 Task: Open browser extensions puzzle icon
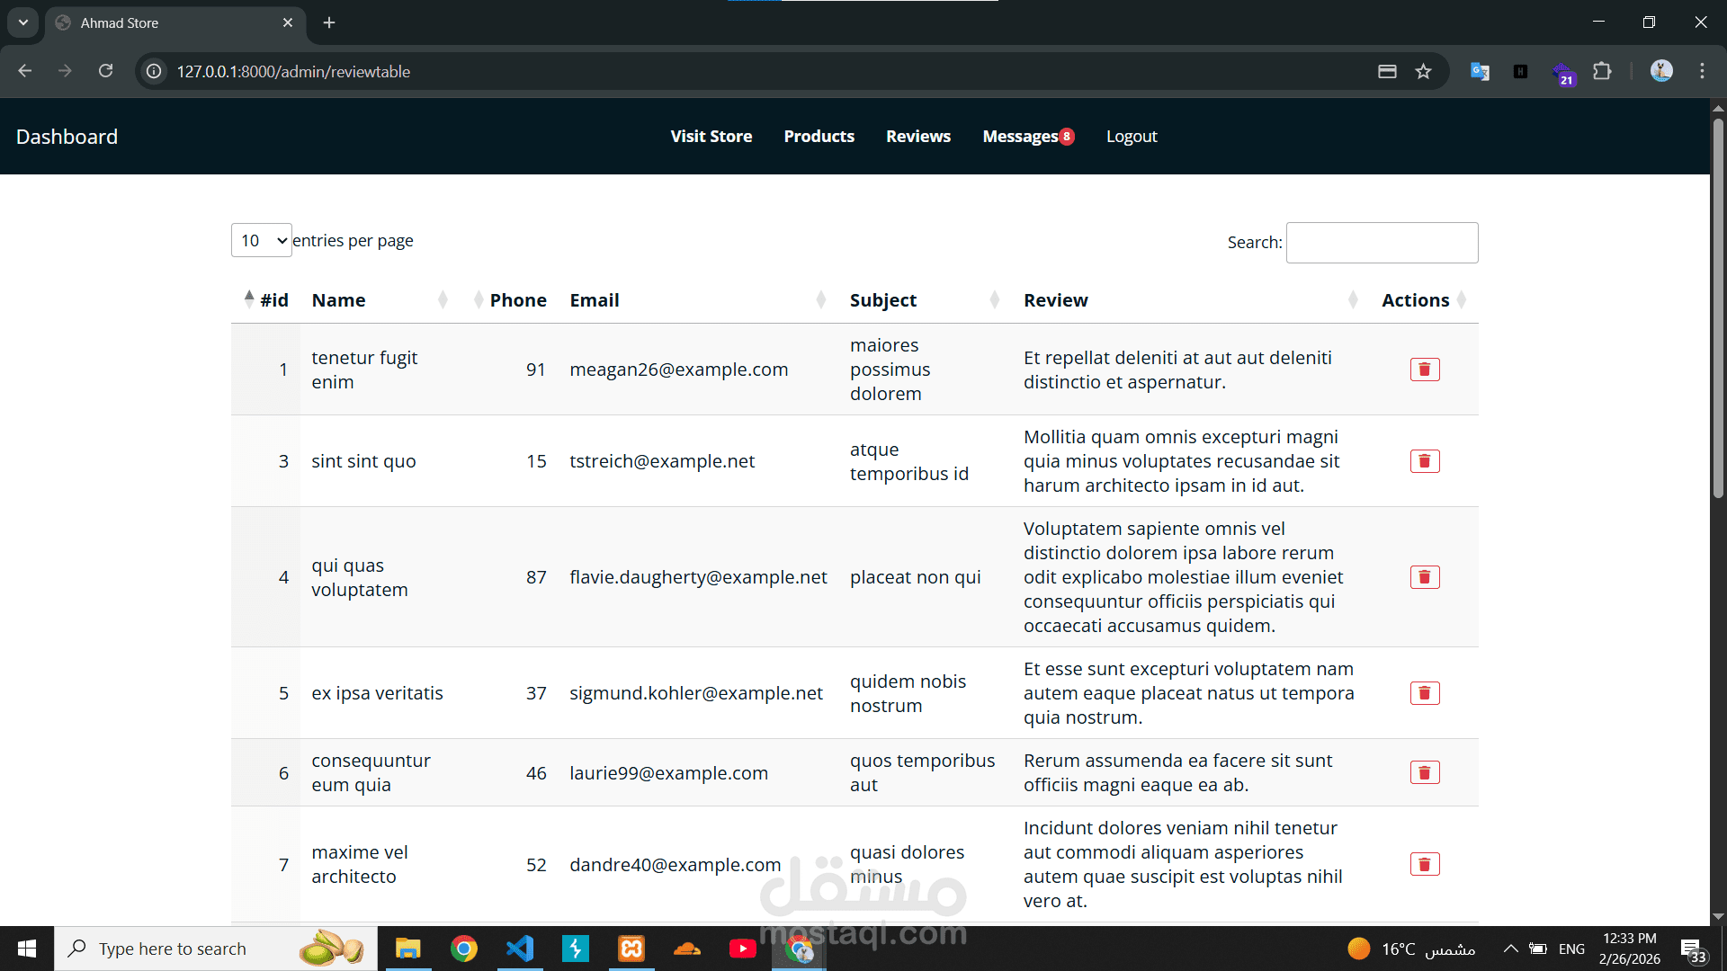(1602, 72)
